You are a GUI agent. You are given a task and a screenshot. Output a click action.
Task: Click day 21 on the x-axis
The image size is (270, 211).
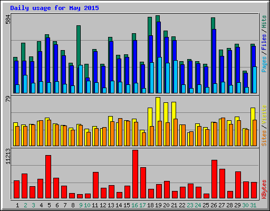(x=174, y=205)
